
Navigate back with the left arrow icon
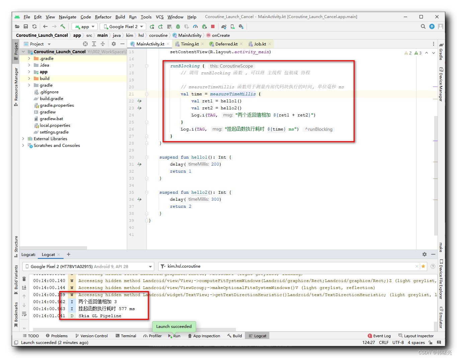(x=45, y=26)
